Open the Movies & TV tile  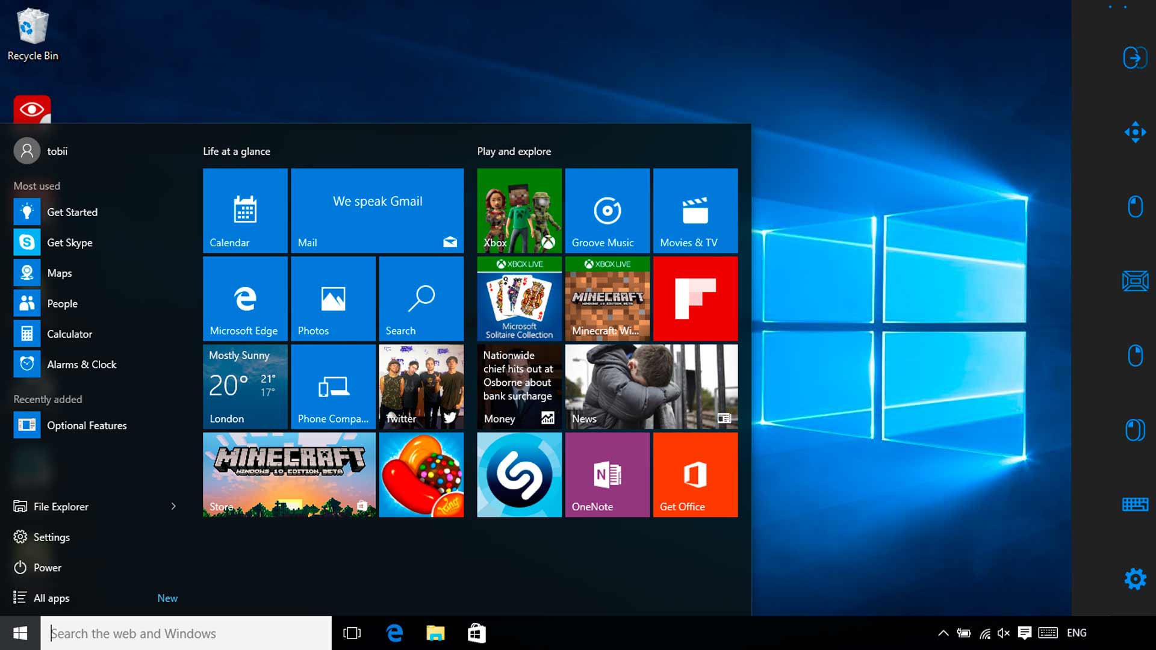click(695, 210)
